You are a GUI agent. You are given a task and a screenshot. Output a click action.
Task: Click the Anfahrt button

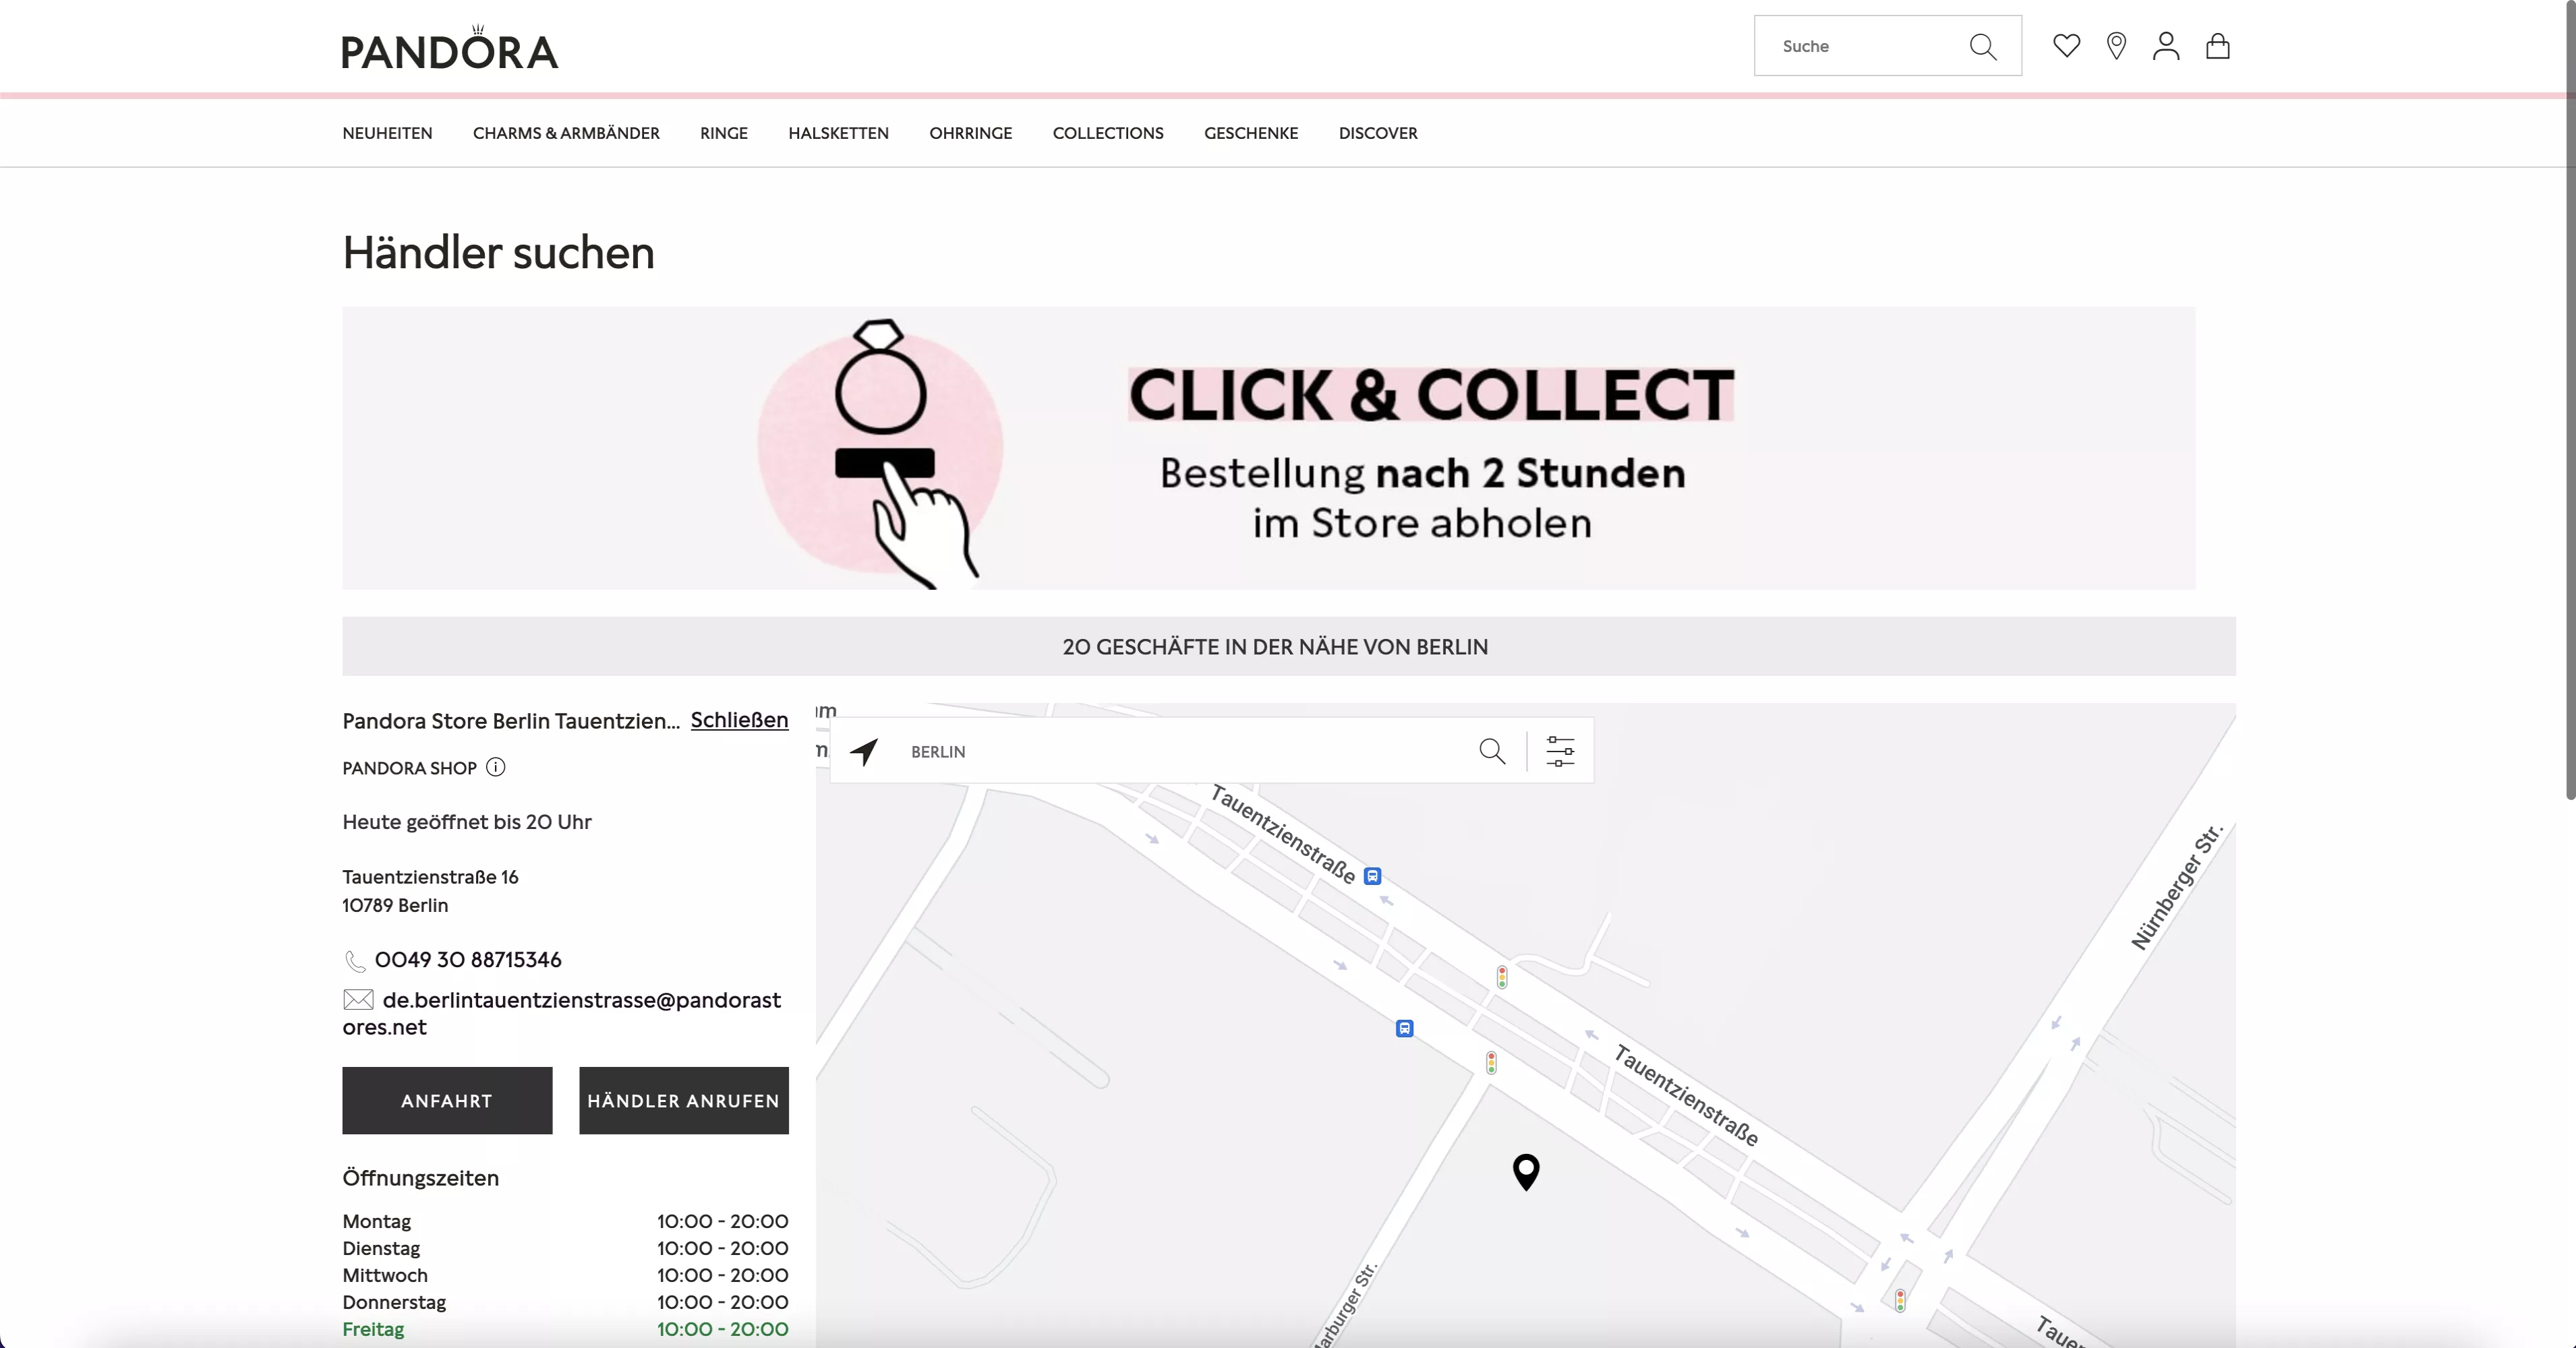point(447,1100)
